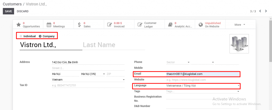This screenshot has width=272, height=110.
Task: Click the ZIP field
Action: pyautogui.click(x=115, y=74)
